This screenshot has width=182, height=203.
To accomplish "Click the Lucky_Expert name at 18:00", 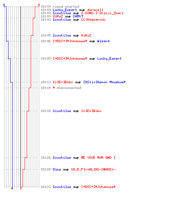I will (x=65, y=10).
